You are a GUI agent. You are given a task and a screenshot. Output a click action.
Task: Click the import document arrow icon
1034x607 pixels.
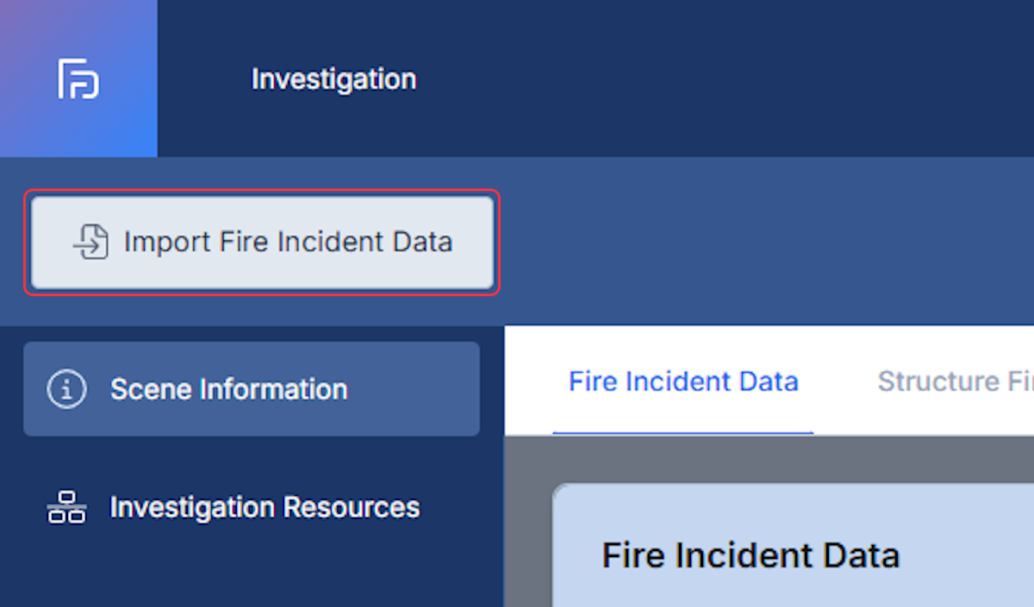90,242
